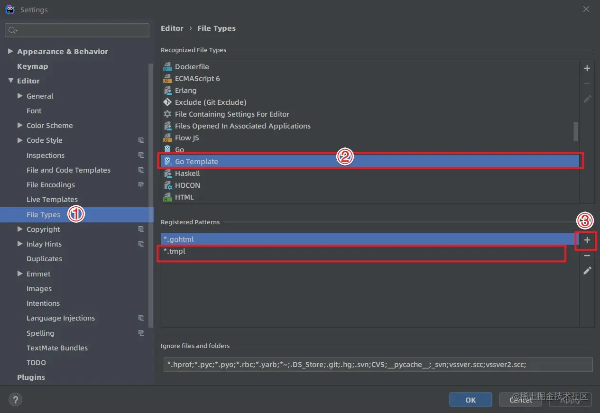Add a new registered pattern
This screenshot has height=413, width=600.
(x=587, y=240)
